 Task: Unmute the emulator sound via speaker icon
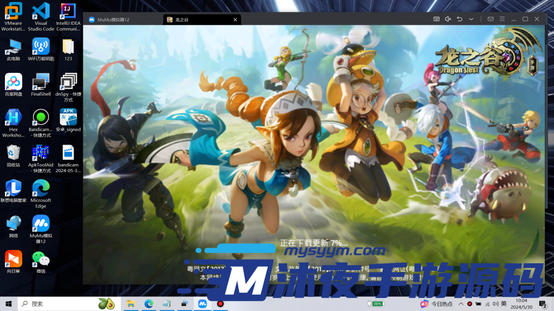coord(448,19)
